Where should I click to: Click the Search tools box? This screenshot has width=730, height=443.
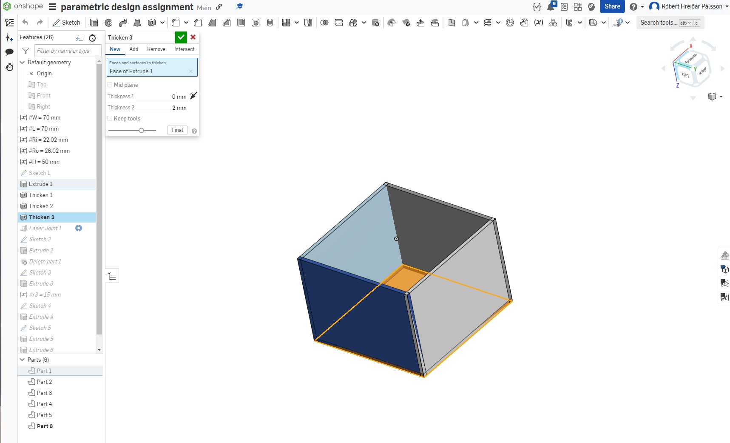pyautogui.click(x=670, y=23)
